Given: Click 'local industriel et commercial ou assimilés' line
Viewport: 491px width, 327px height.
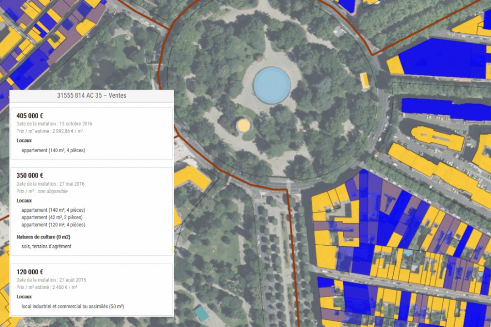Looking at the screenshot, I should 73,307.
